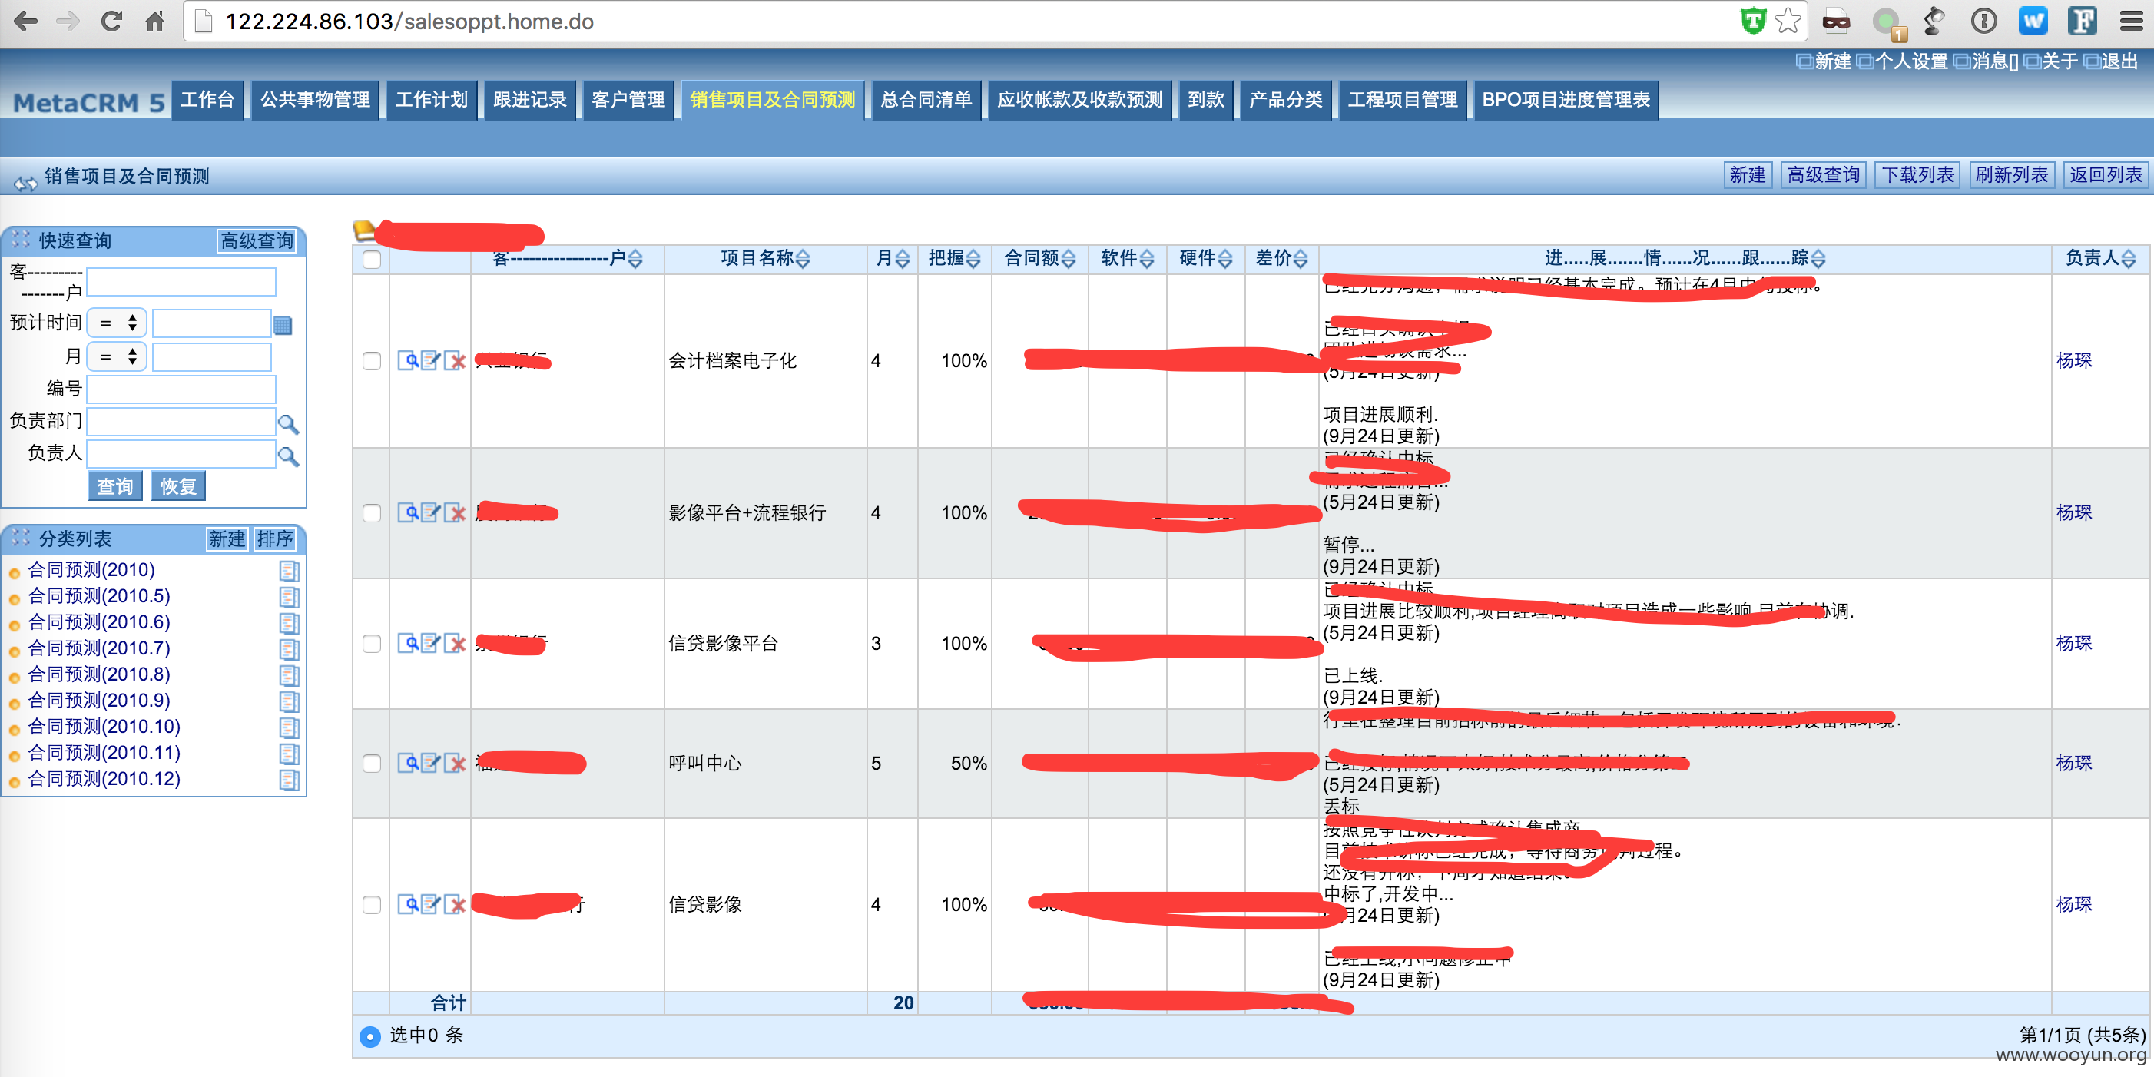Open 工程项目管理 tab

pyautogui.click(x=1402, y=101)
